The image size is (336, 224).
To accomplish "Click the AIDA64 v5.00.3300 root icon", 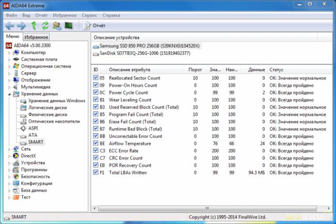I will tap(9, 45).
